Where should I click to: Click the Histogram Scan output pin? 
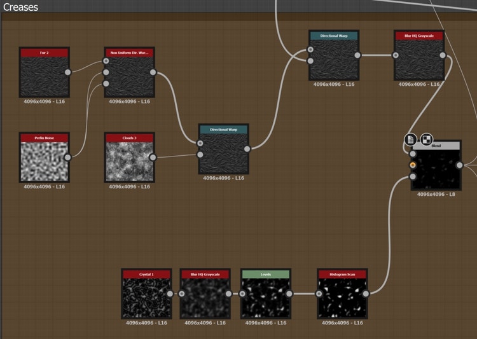[x=366, y=294]
